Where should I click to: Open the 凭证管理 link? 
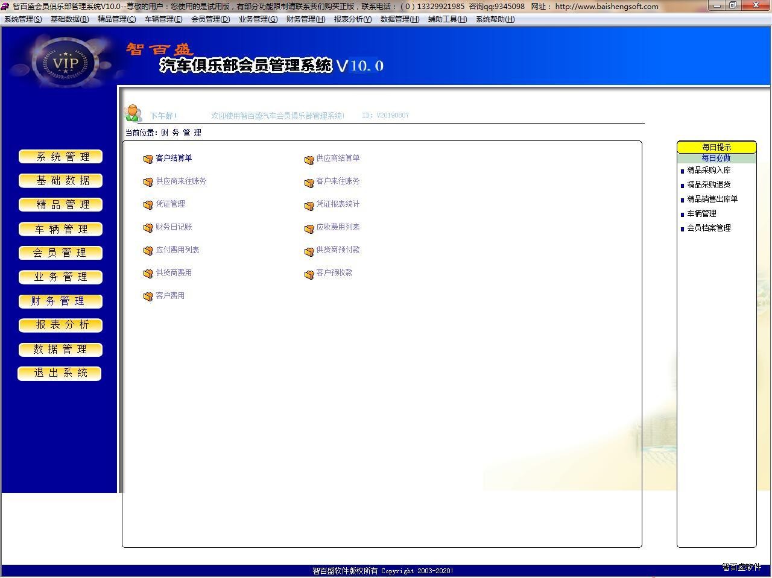(x=170, y=204)
